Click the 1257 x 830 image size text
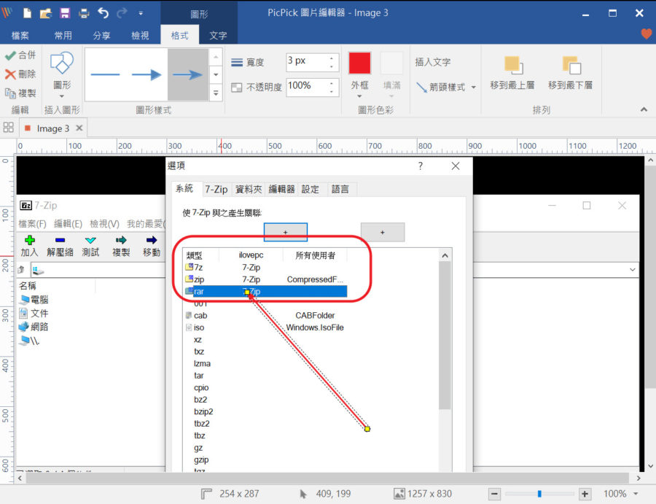Screen dimensions: 656x504 click(429, 494)
